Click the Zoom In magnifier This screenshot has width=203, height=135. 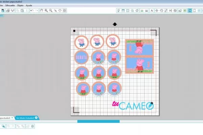tap(46, 10)
